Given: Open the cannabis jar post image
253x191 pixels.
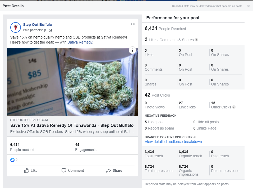Looking at the screenshot, I should pyautogui.click(x=72, y=82).
